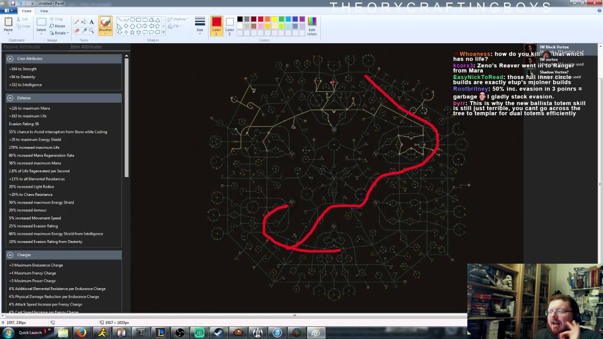
Task: Pick the yellow color swatch
Action: coord(275,19)
